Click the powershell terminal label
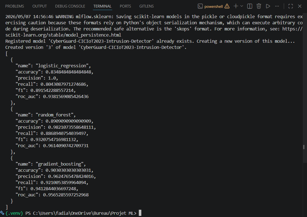 point(214,6)
